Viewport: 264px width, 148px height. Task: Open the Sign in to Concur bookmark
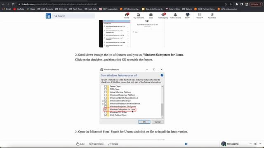(x=153, y=9)
